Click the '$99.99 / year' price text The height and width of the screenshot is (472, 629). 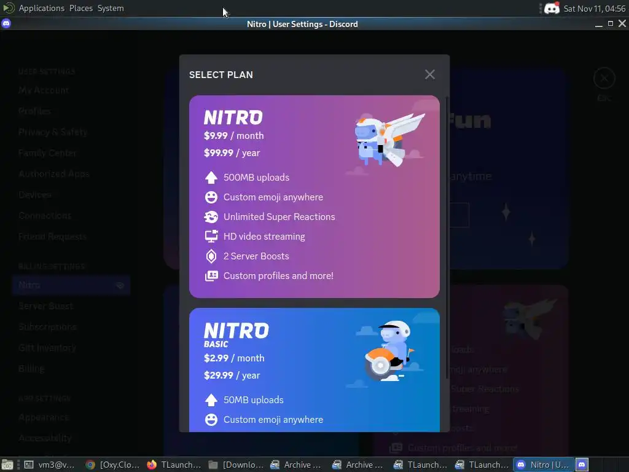(232, 153)
